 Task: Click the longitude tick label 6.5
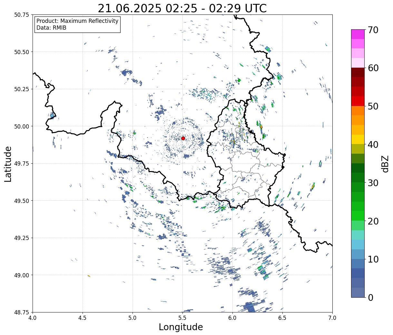point(282,318)
